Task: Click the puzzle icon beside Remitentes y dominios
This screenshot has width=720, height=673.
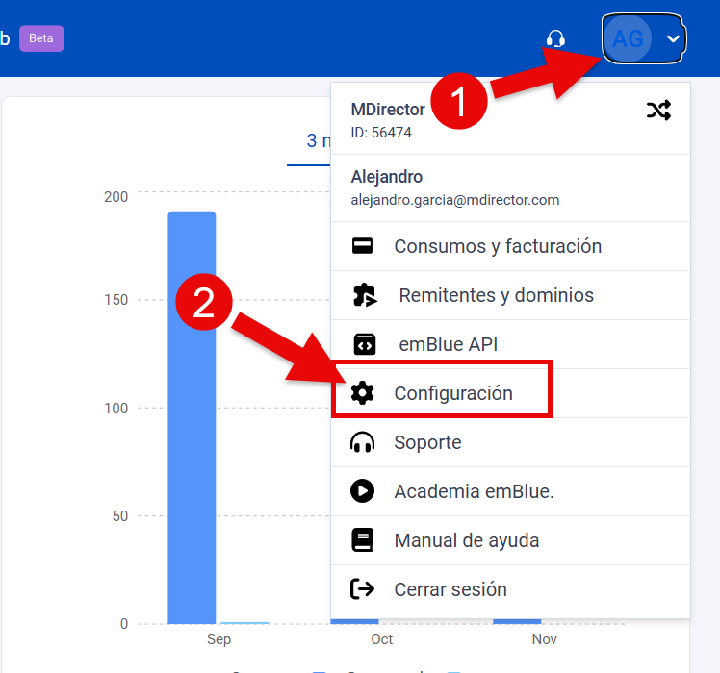Action: (x=364, y=296)
